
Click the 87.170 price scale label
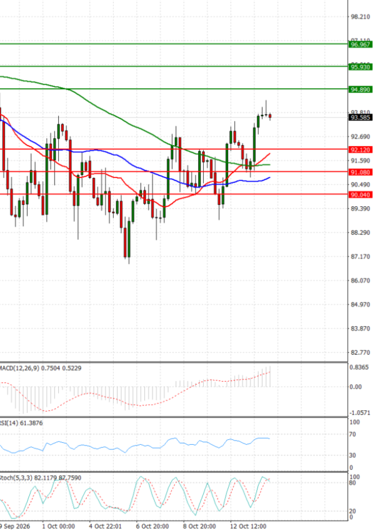click(x=361, y=257)
